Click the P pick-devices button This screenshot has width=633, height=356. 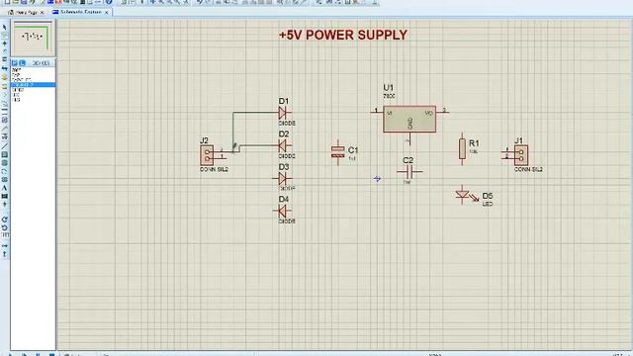[x=15, y=63]
